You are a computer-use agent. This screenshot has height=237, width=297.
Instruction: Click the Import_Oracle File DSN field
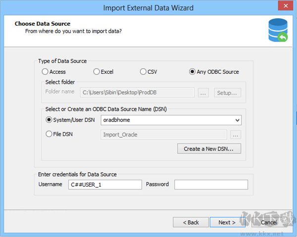pyautogui.click(x=163, y=134)
